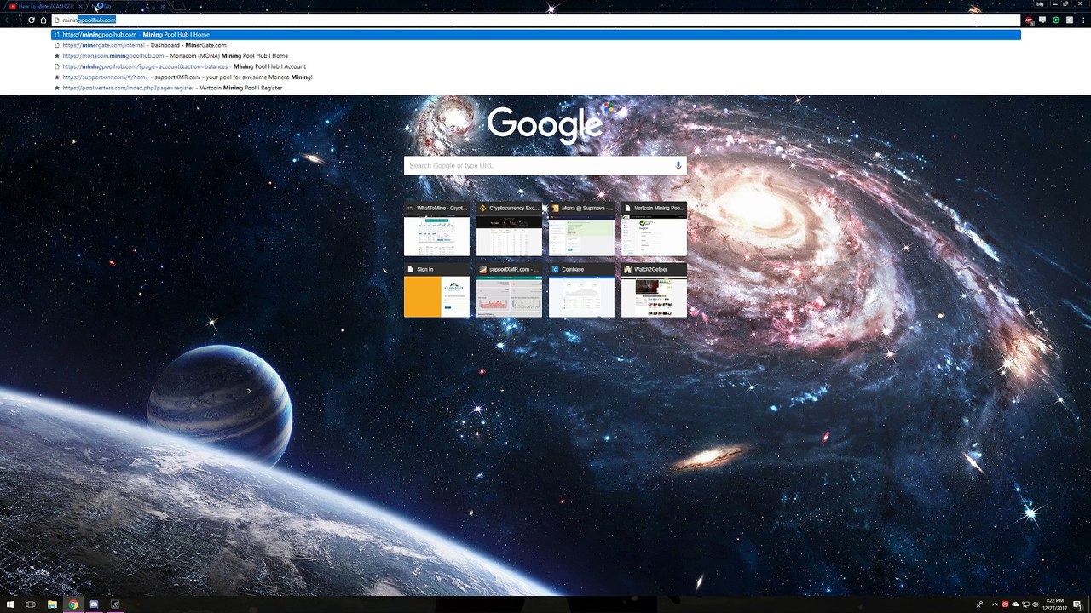1091x613 pixels.
Task: Open the AdBlock Plus extension icon
Action: point(1030,20)
